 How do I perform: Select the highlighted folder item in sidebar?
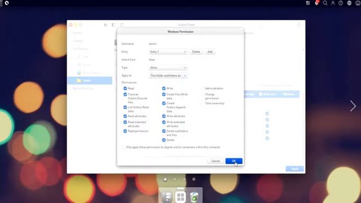(90, 81)
